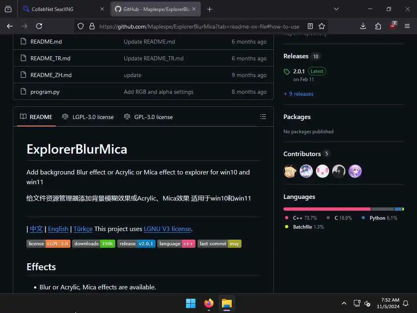This screenshot has height=313, width=417.
Task: Open the English readme link
Action: [x=58, y=229]
